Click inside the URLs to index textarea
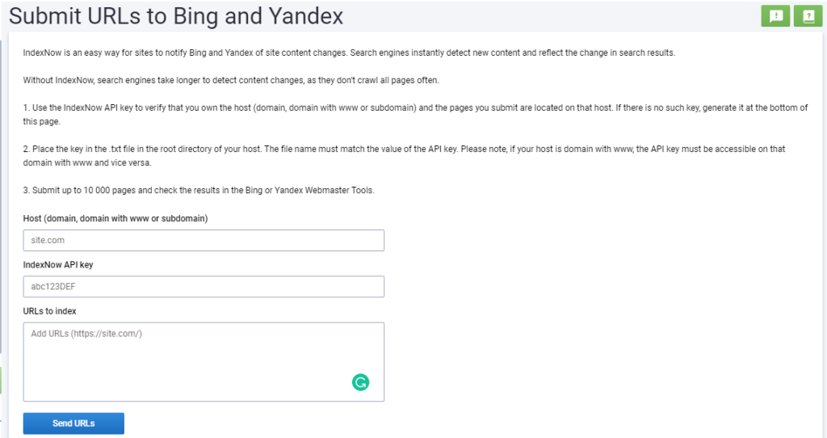 186,356
